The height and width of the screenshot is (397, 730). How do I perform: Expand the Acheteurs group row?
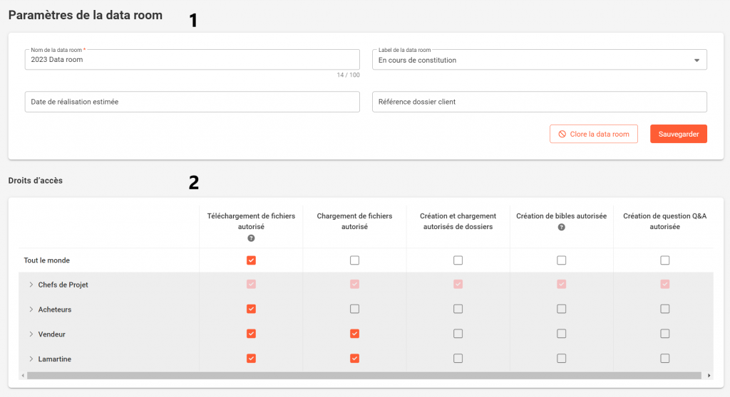point(31,309)
